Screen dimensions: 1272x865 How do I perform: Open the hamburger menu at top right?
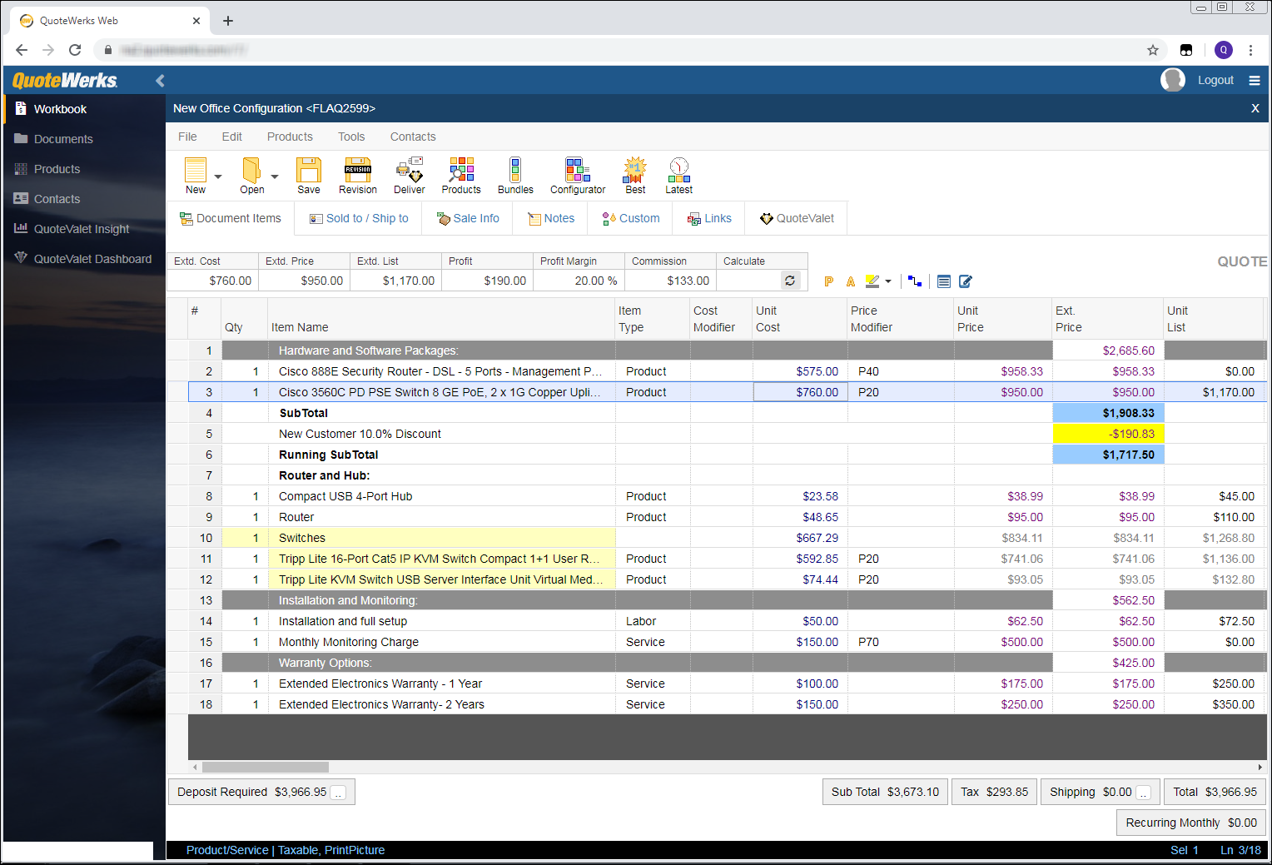click(1255, 81)
